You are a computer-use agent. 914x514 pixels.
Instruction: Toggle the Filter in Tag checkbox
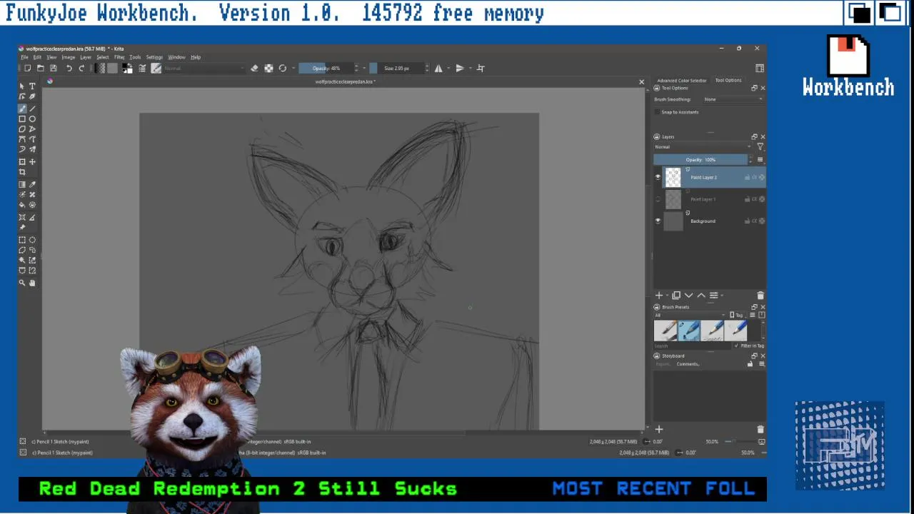pos(737,346)
